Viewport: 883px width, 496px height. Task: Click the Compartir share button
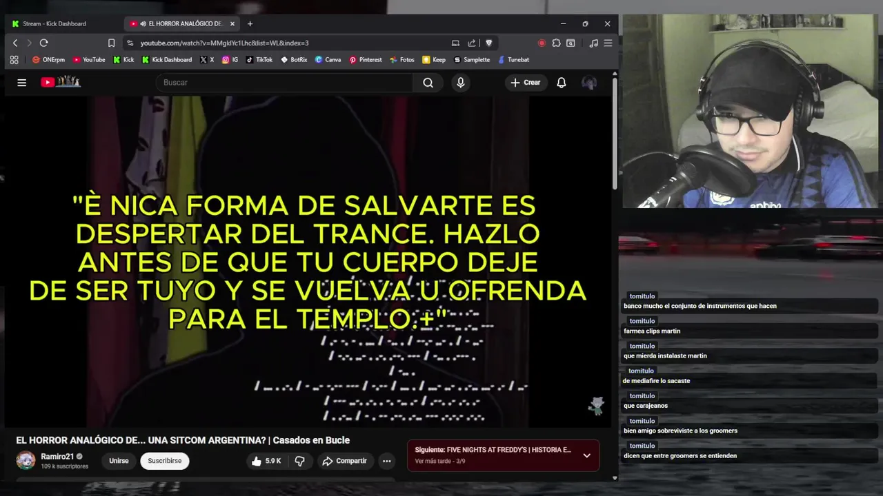coord(344,461)
